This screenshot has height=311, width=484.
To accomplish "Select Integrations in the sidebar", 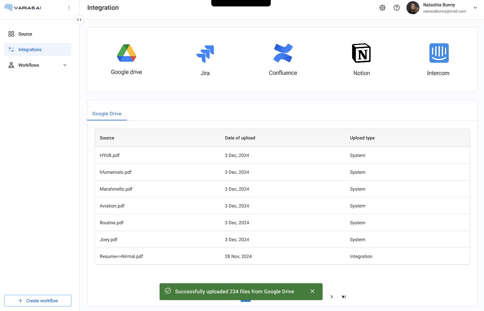I will [x=38, y=50].
